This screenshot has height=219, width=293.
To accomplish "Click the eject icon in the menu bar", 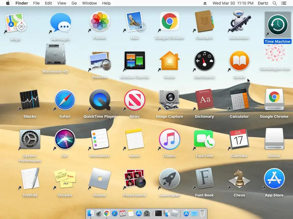I will pos(205,3).
